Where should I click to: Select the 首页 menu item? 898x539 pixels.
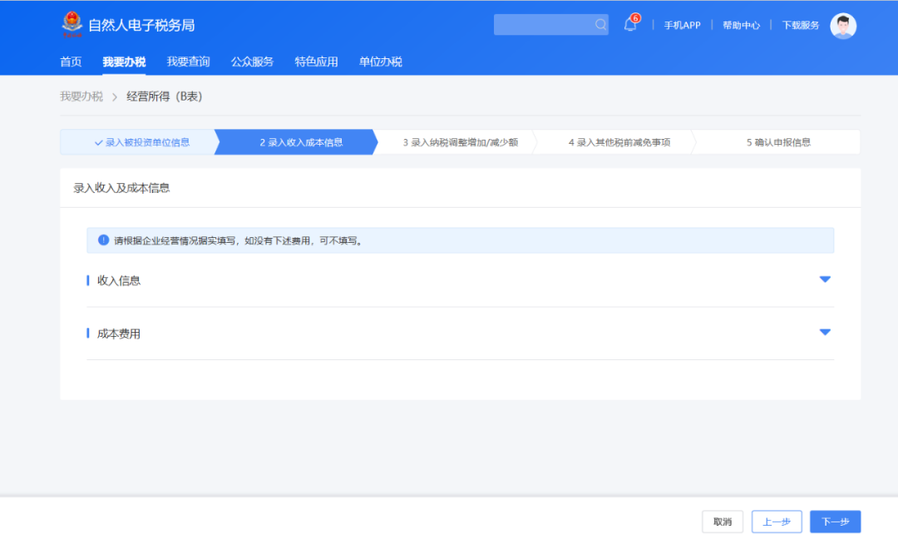pyautogui.click(x=71, y=61)
